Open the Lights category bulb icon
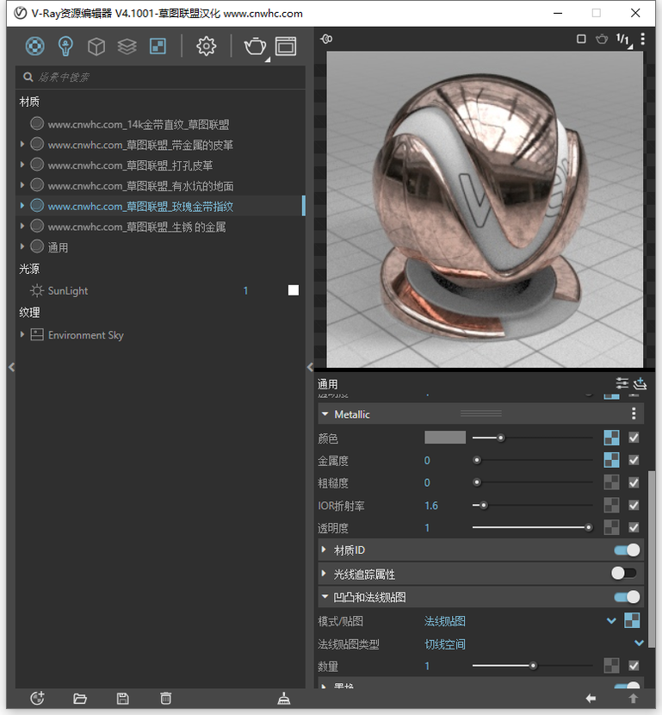Screen dimensions: 662x715 click(x=65, y=46)
